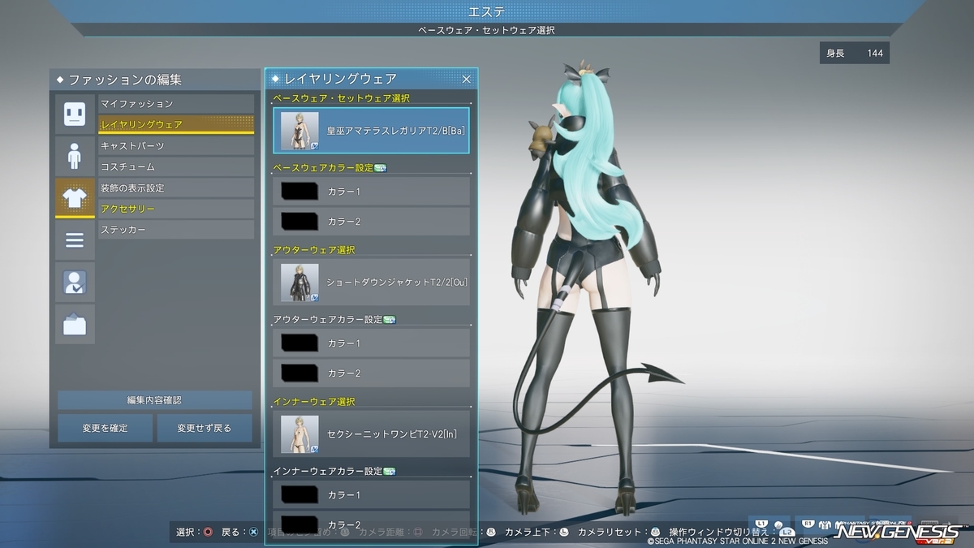974x548 pixels.
Task: Click the カメラ上下 control hint icon
Action: tap(564, 533)
